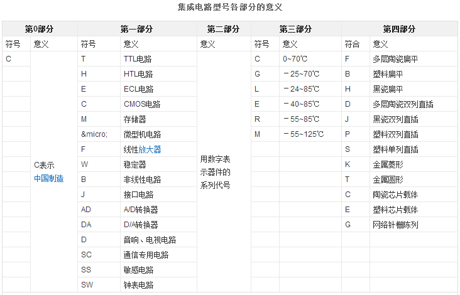The height and width of the screenshot is (295, 460).
Task: Open the 中国制造 link
Action: click(x=48, y=178)
